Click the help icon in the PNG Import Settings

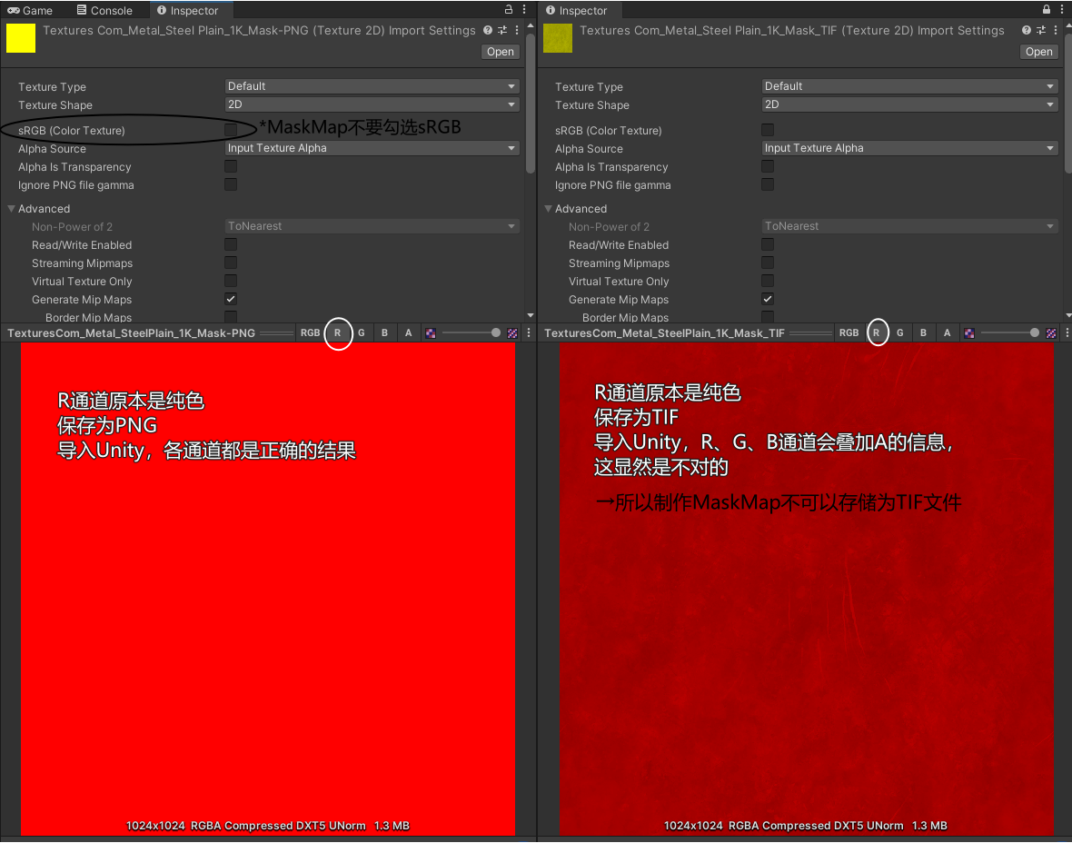point(488,30)
